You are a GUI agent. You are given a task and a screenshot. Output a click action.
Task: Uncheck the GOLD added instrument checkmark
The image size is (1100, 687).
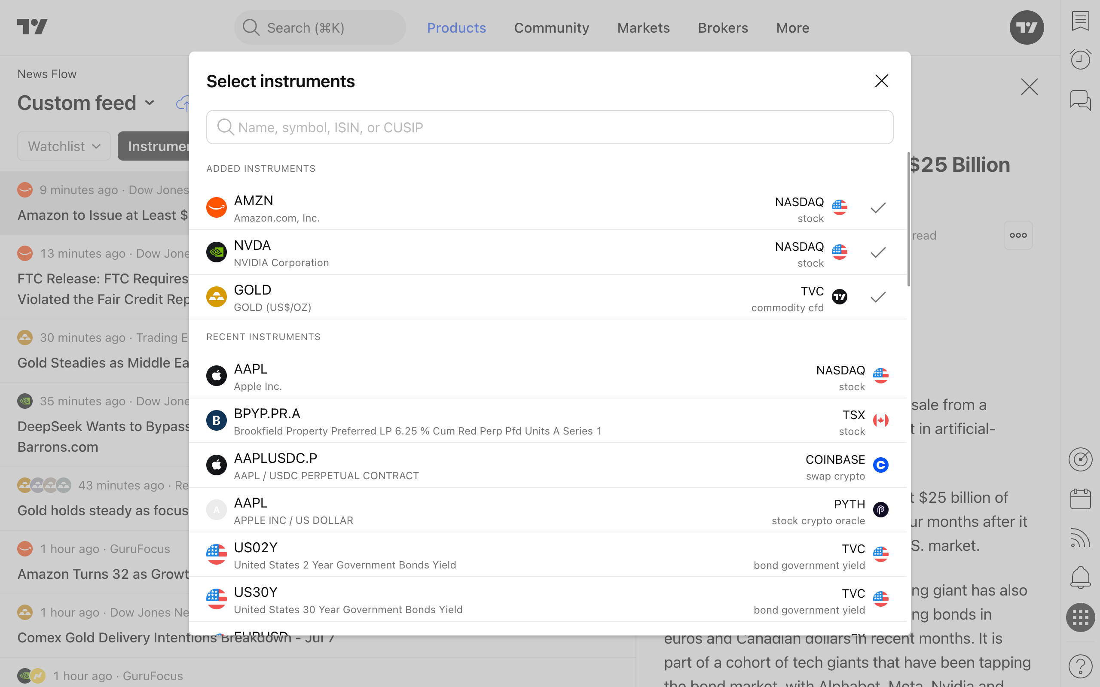pyautogui.click(x=878, y=297)
